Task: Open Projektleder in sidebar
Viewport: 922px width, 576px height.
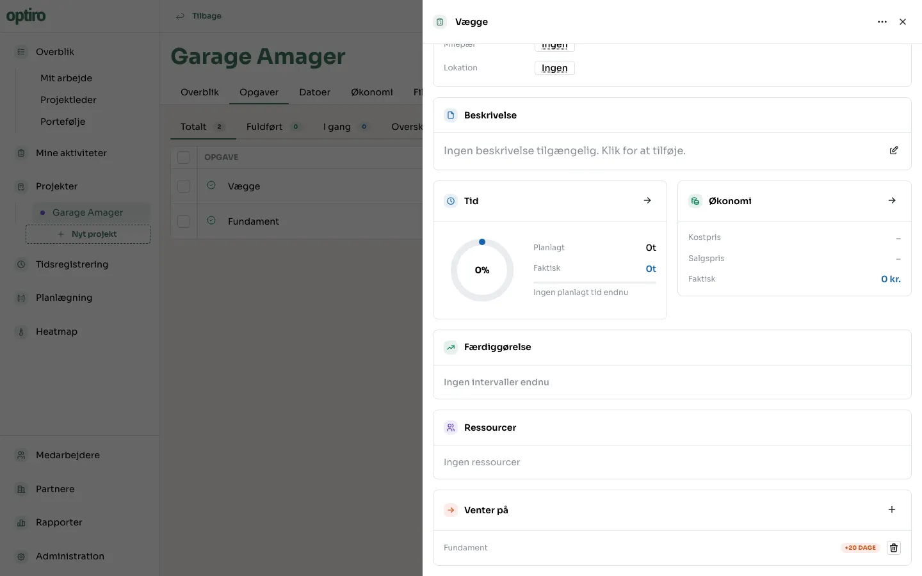Action: click(x=69, y=100)
